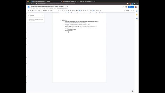Open the File menu
165x93 pixels.
click(31, 8)
